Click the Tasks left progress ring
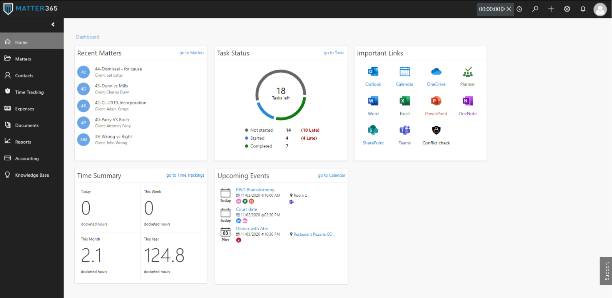Screen dimensions: 612x298 tap(281, 95)
